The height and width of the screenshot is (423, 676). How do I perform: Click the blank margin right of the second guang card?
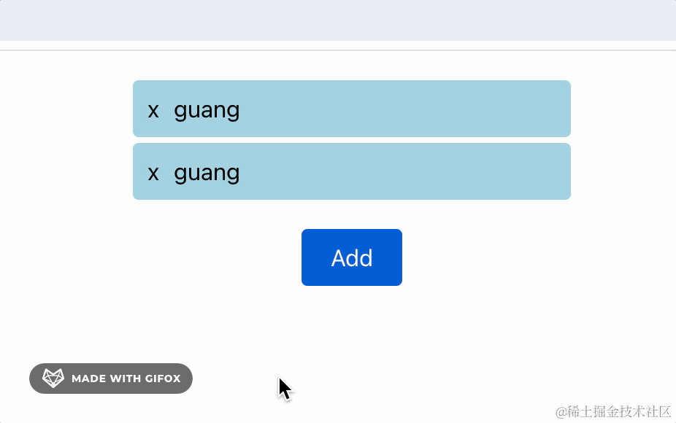(623, 171)
